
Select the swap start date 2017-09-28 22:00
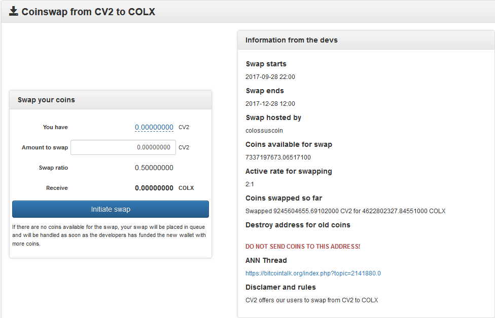point(270,77)
